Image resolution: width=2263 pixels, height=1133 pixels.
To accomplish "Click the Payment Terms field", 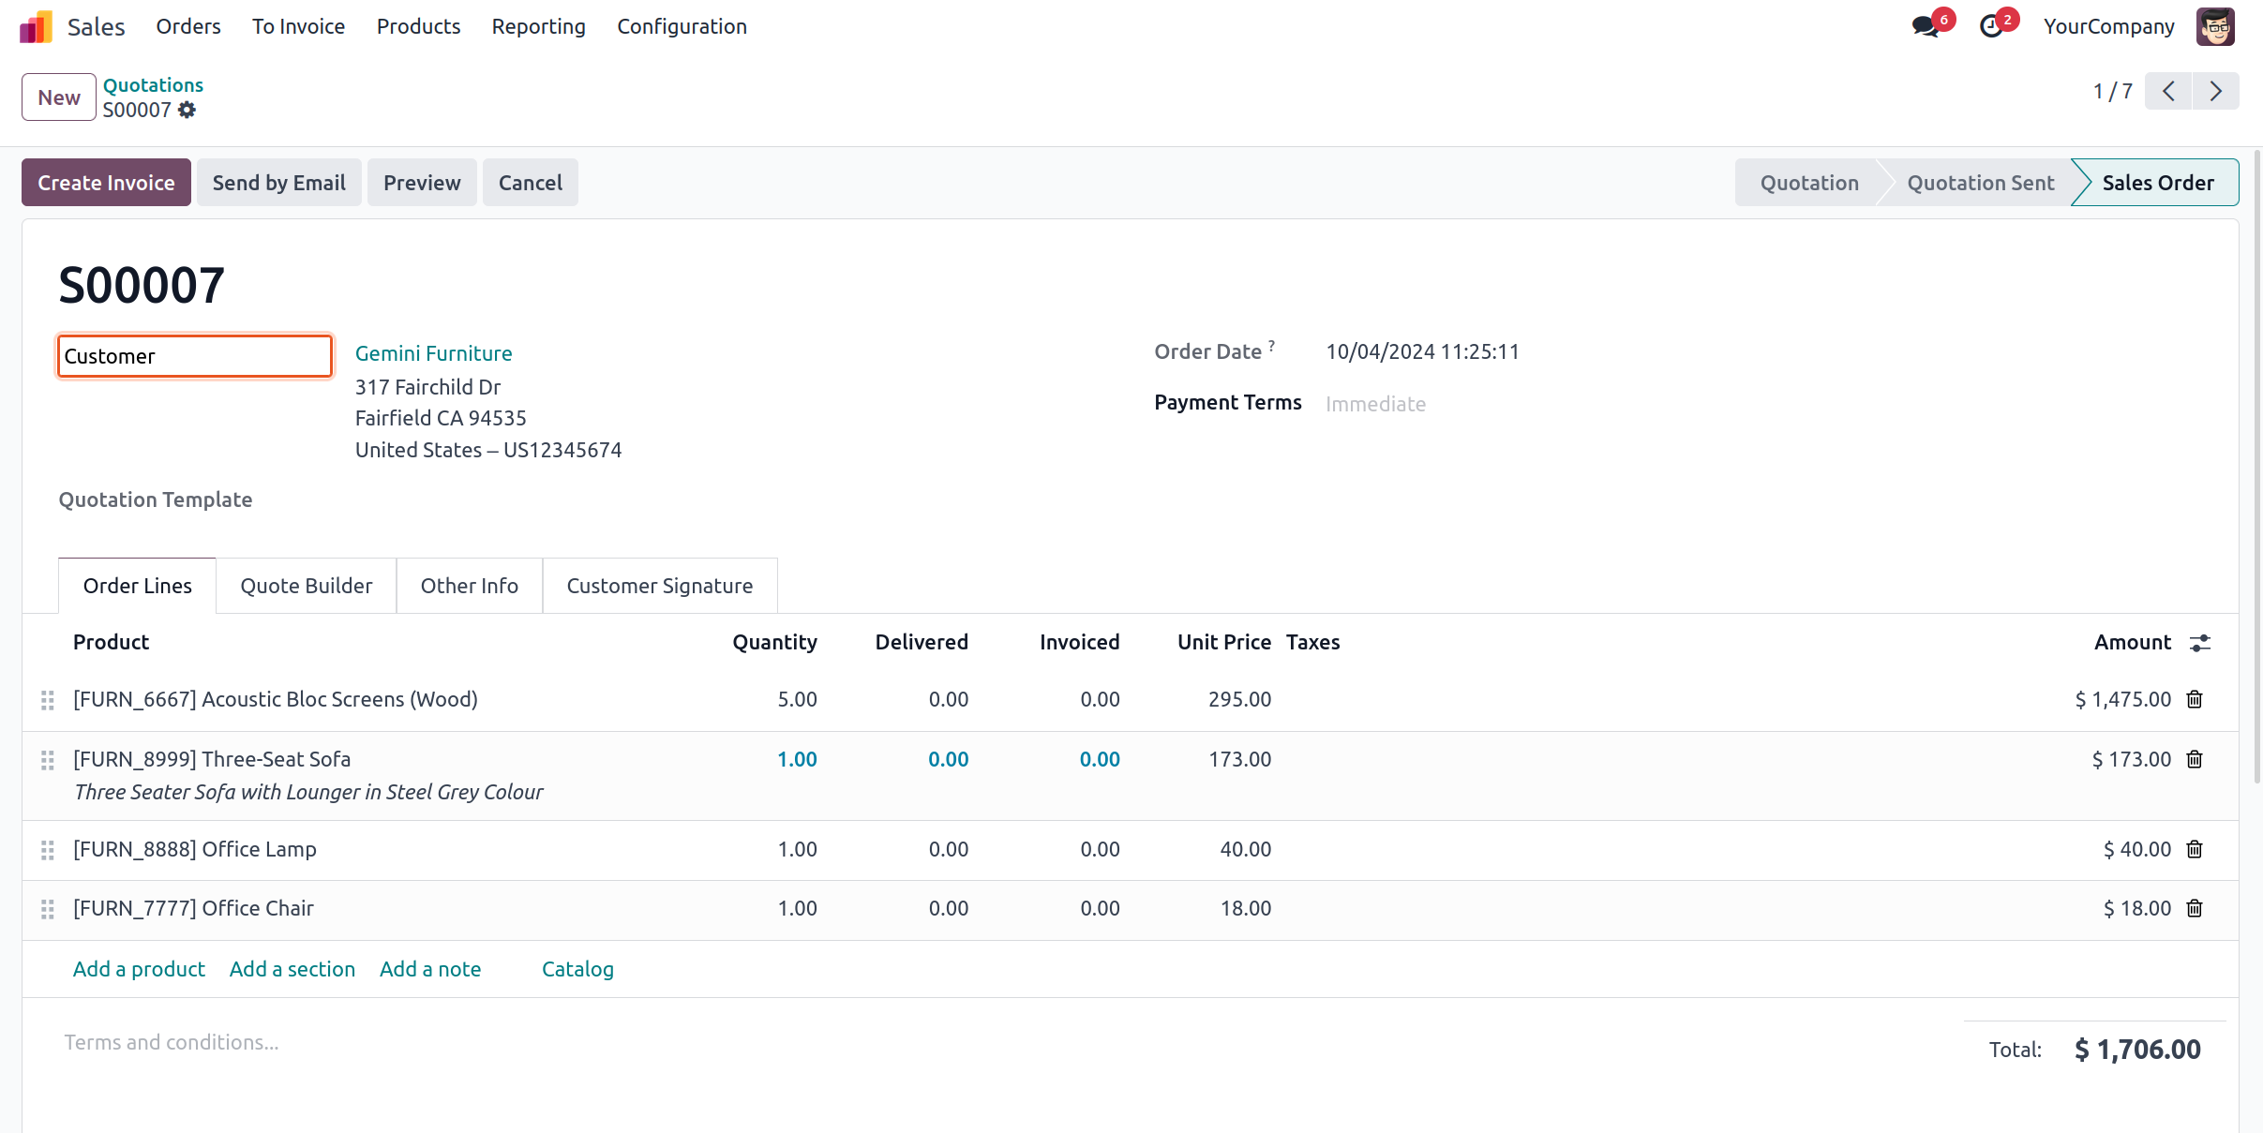I will point(1375,404).
